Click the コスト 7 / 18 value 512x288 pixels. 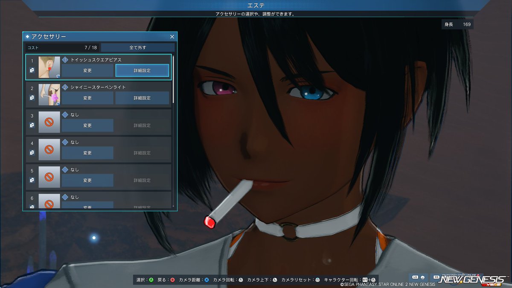(90, 47)
